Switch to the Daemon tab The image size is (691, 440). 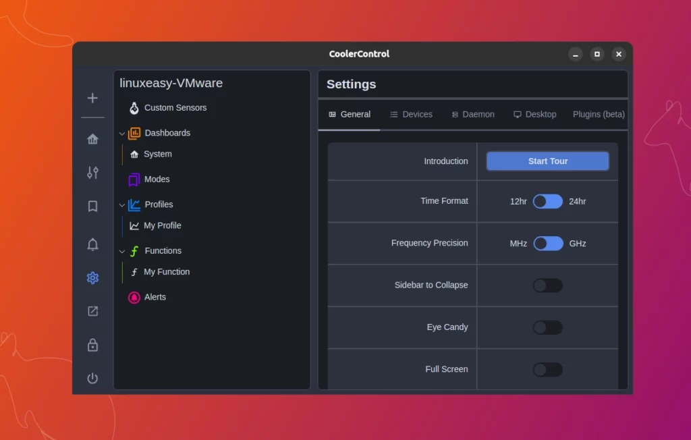click(473, 114)
